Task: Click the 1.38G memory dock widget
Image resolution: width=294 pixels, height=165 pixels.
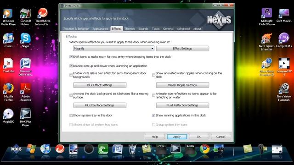Action: [190, 149]
